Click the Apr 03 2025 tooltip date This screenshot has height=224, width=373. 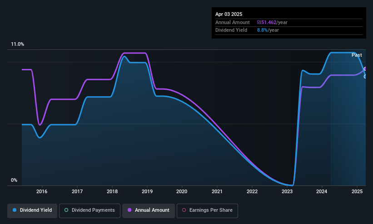229,14
